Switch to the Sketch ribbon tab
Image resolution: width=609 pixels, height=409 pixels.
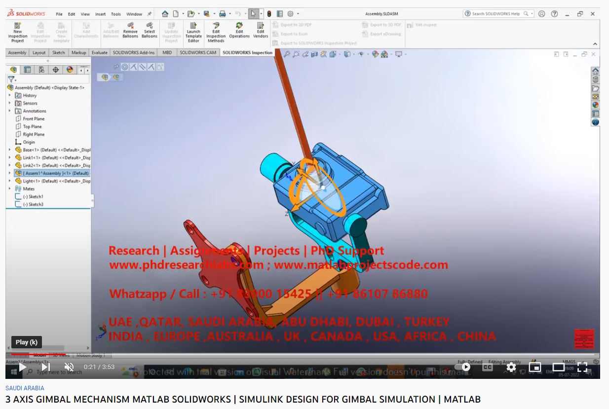(x=59, y=53)
